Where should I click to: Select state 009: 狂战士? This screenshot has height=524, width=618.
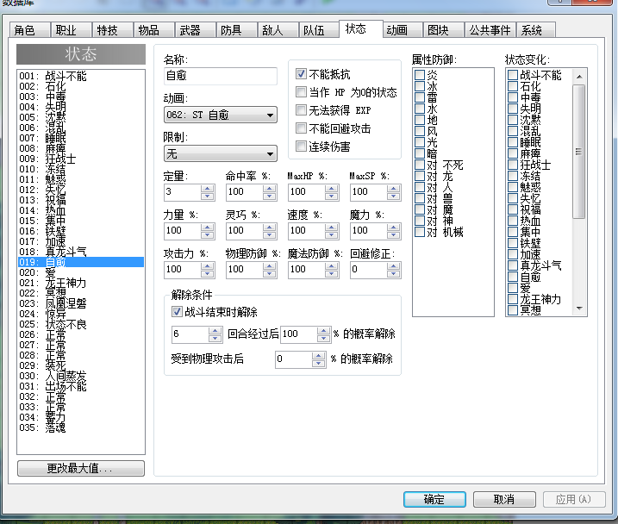81,159
